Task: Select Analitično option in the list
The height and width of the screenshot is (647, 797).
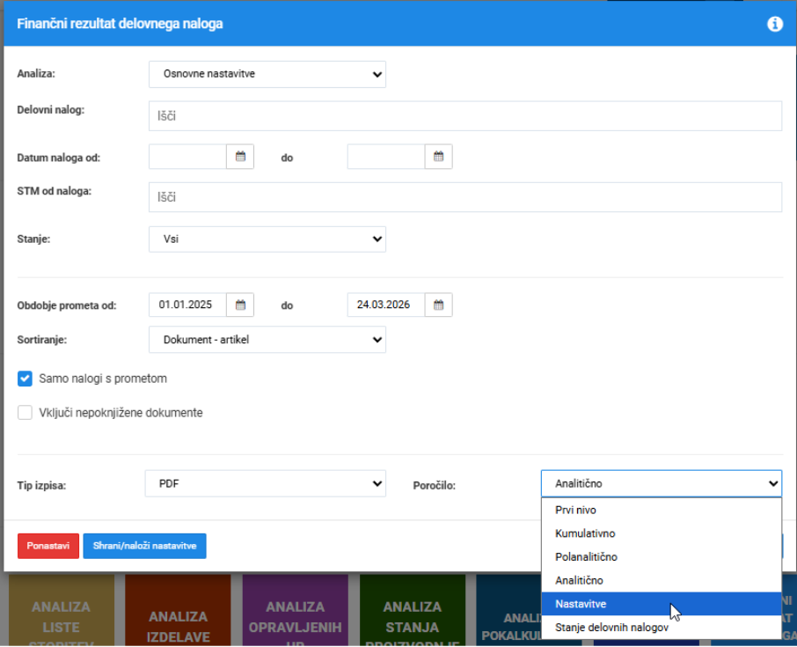Action: [662, 580]
